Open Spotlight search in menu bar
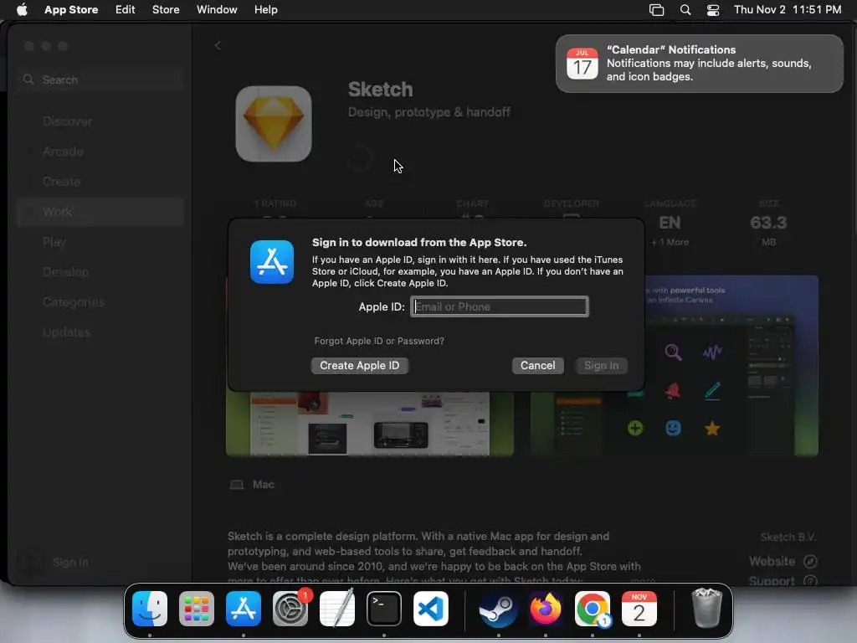 pyautogui.click(x=685, y=10)
